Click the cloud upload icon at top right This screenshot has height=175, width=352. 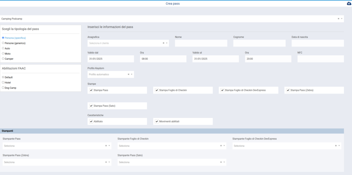[349, 3]
